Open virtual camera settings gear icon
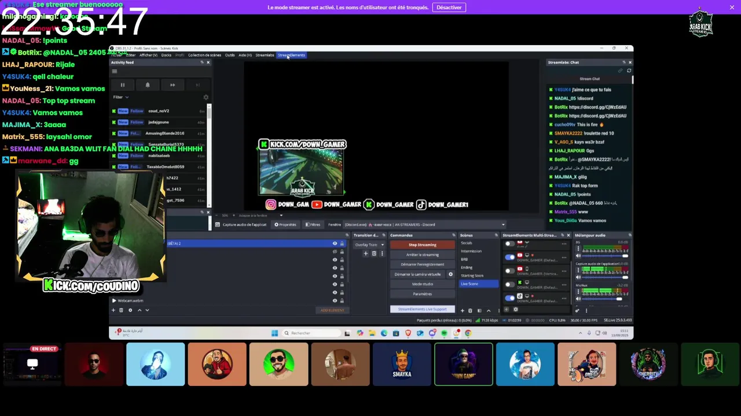The image size is (741, 416). tap(450, 274)
